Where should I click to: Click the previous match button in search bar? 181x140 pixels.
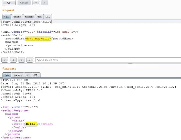13,60
